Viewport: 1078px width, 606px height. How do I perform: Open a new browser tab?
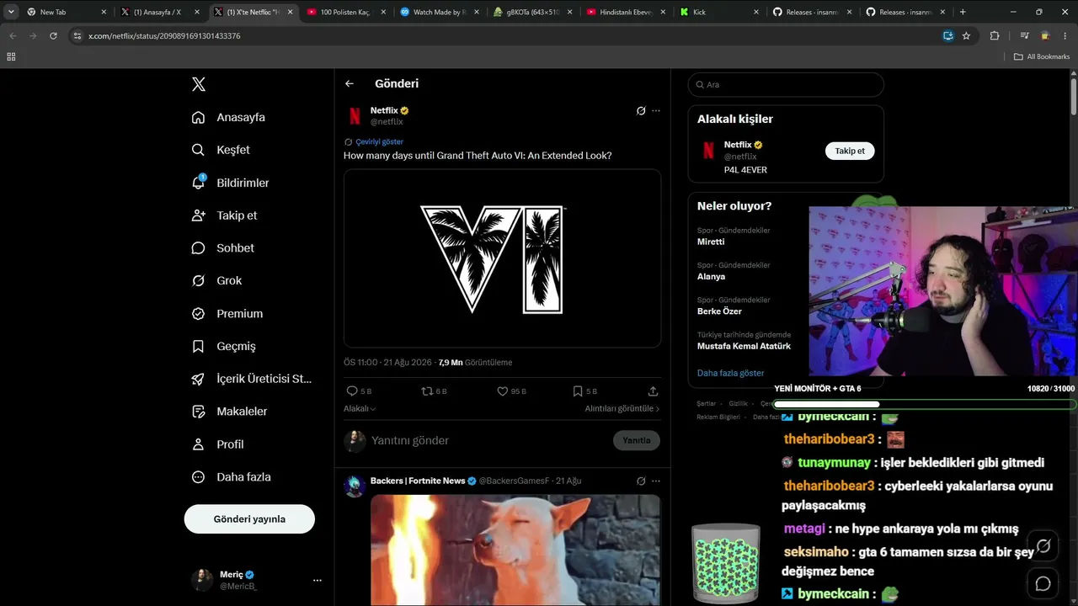click(963, 12)
